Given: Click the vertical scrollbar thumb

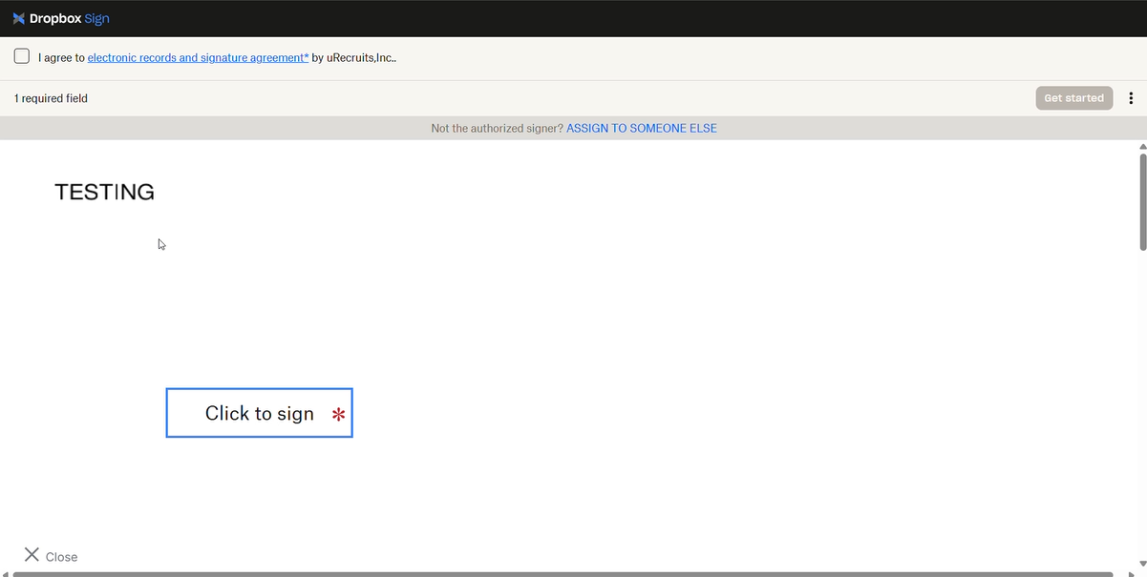Looking at the screenshot, I should [x=1142, y=200].
